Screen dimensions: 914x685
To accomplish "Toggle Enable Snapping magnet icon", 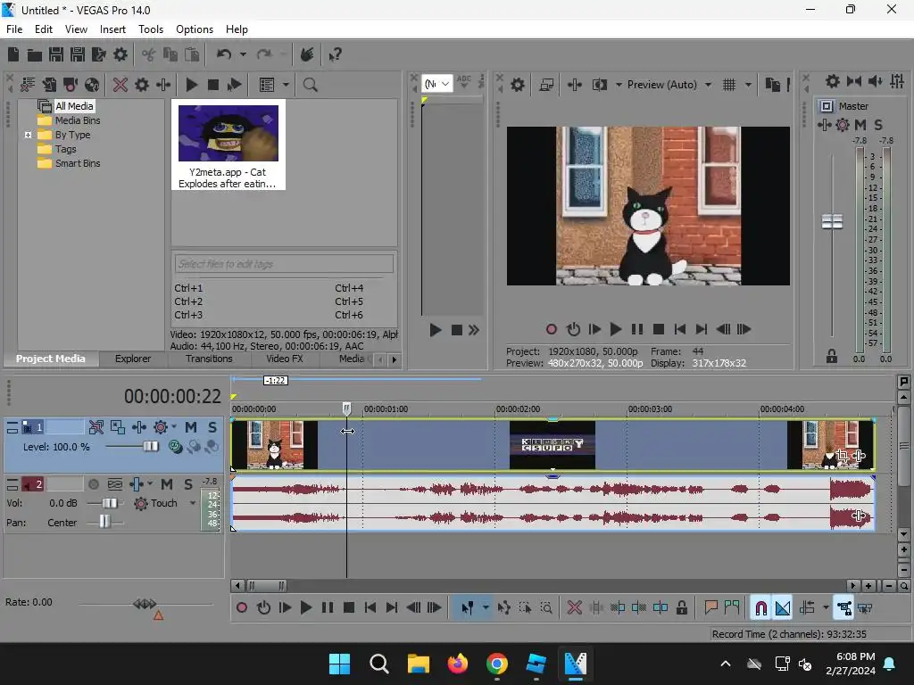I will (760, 608).
